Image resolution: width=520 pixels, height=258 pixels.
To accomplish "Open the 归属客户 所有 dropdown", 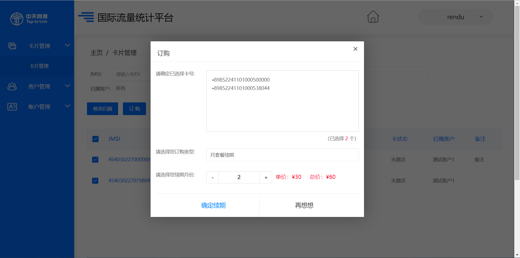I will click(131, 88).
